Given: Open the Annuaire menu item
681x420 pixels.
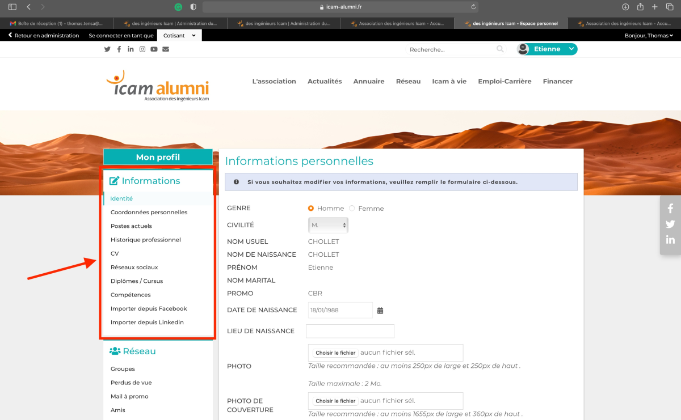Looking at the screenshot, I should click(x=369, y=82).
